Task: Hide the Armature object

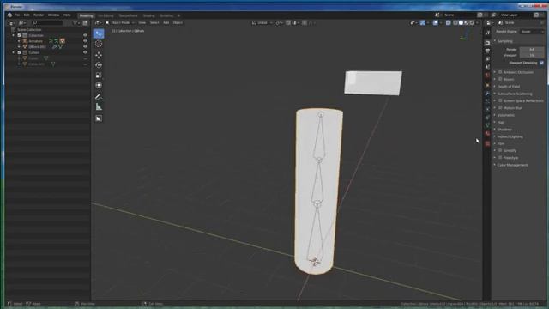Action: tap(85, 41)
